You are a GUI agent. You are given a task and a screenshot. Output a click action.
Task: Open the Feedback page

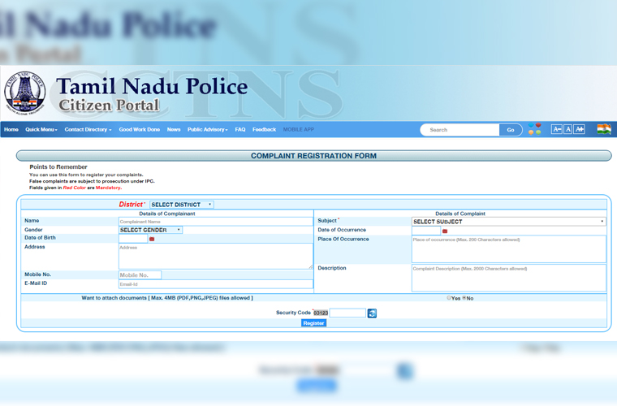(x=264, y=129)
